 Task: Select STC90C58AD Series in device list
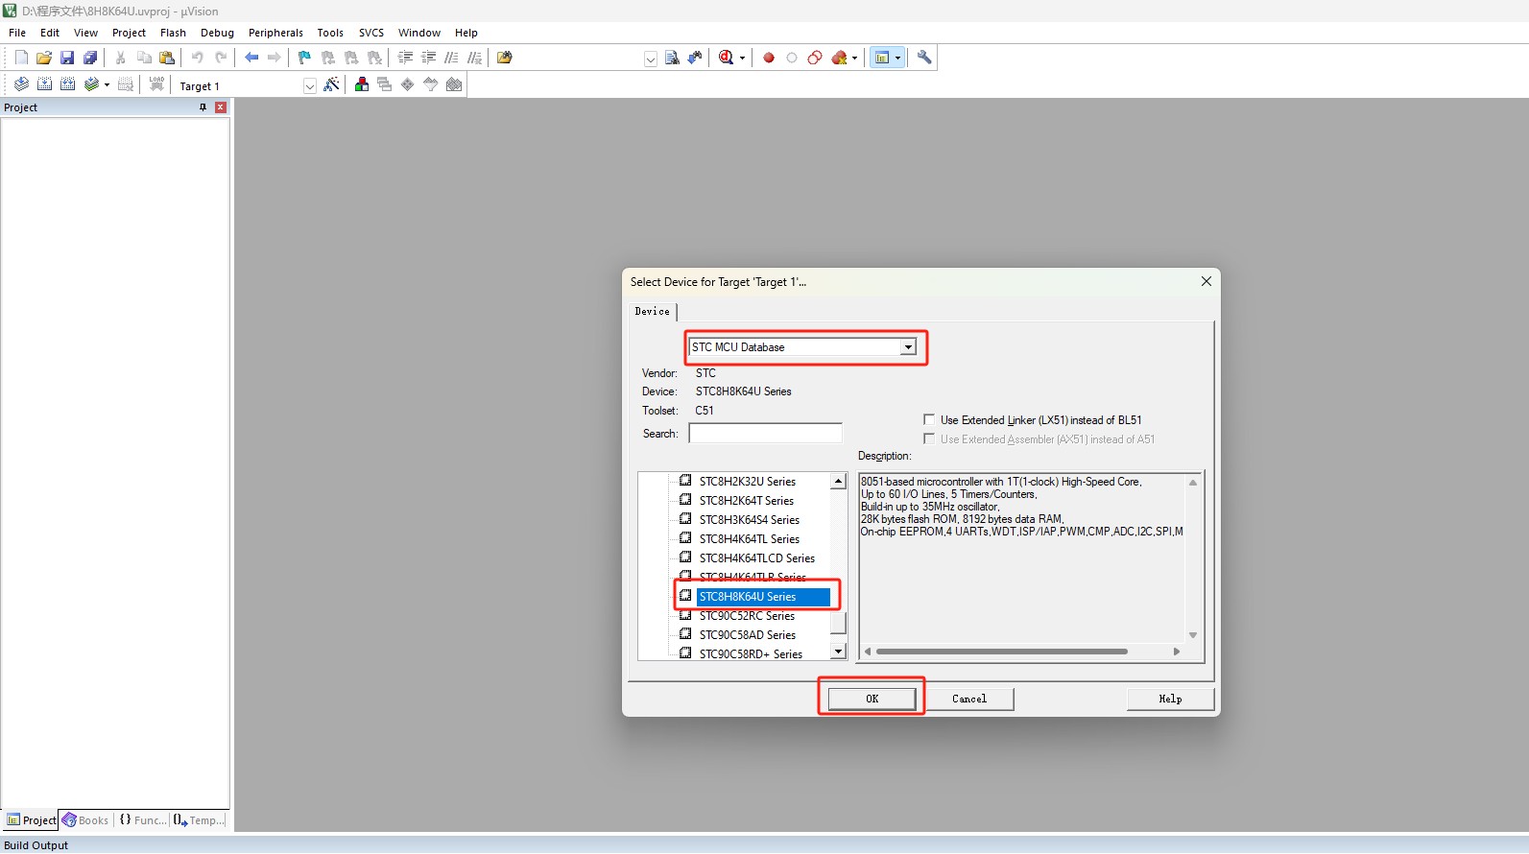click(x=747, y=635)
